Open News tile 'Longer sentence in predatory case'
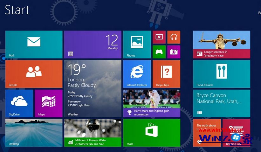261x152 pixels. tap(222, 45)
